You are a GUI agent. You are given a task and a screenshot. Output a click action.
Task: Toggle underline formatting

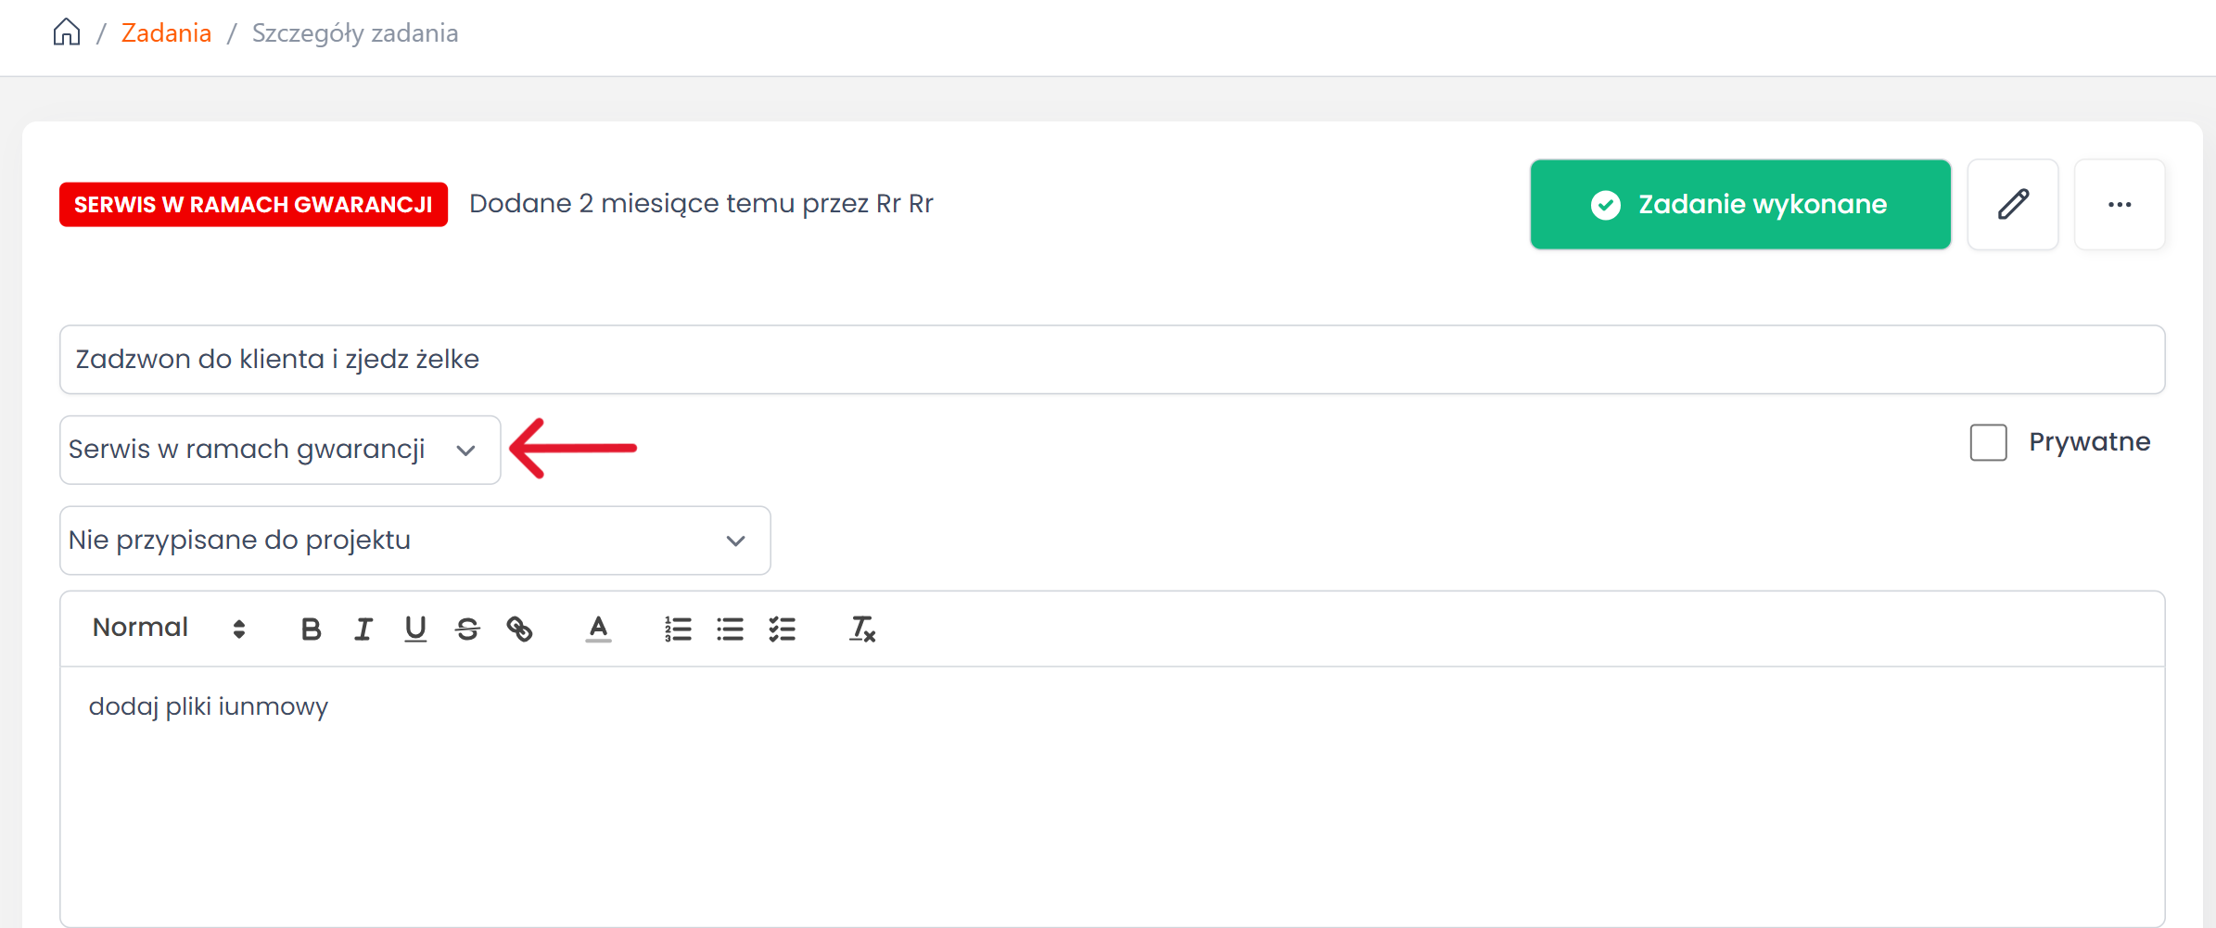[415, 629]
